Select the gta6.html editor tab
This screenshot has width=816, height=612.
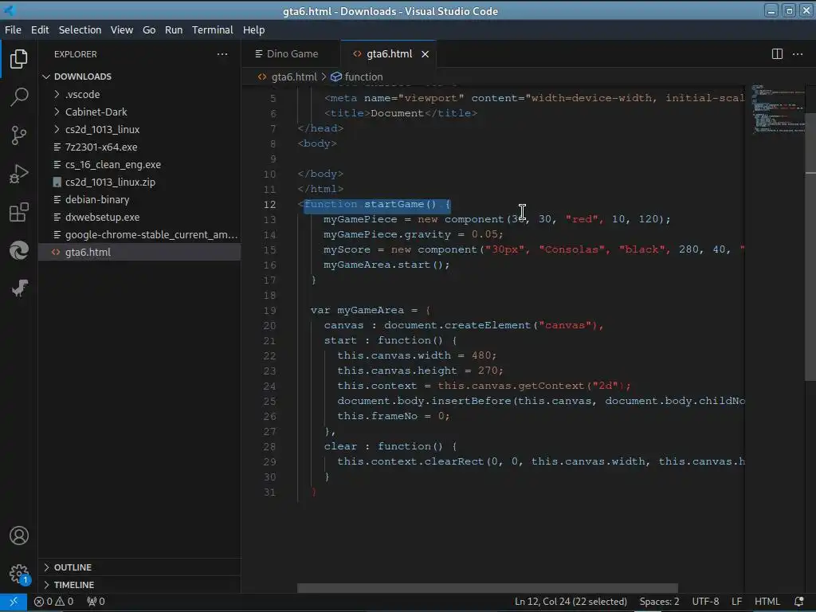[388, 54]
